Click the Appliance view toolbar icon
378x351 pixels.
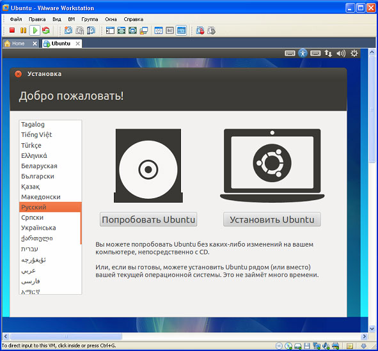170,30
